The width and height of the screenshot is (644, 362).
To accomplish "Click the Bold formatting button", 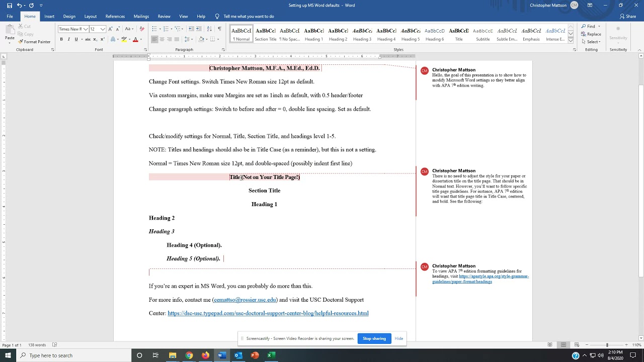I will [61, 39].
